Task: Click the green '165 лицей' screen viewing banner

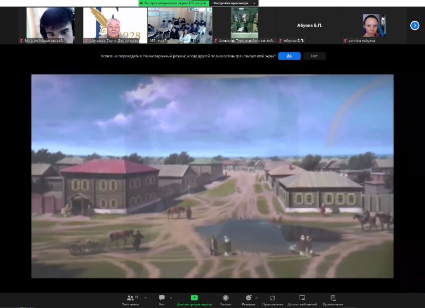Action: tap(173, 3)
